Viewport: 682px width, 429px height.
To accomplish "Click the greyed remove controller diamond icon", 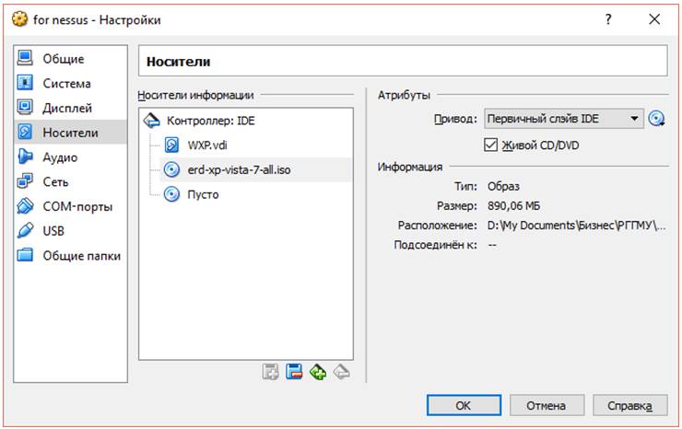I will pos(341,372).
